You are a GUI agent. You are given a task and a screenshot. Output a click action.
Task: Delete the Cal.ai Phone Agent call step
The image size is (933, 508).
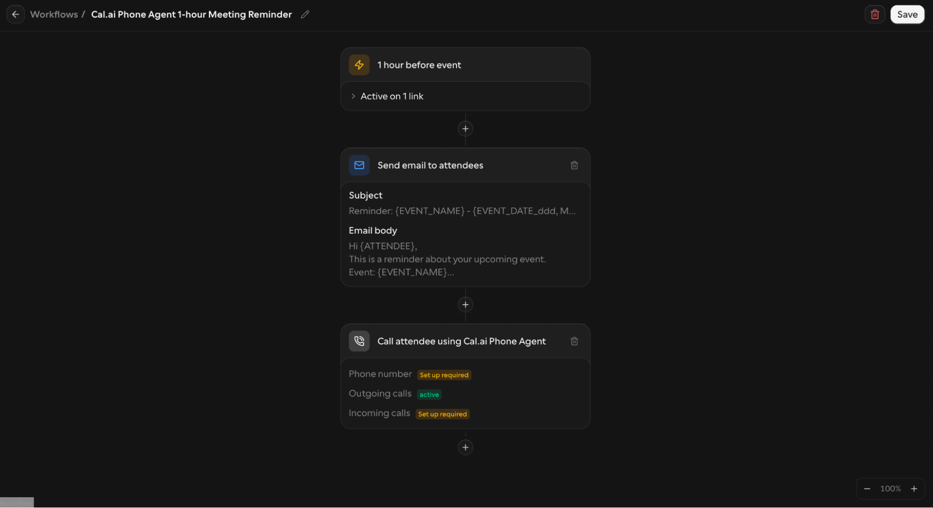pos(574,341)
